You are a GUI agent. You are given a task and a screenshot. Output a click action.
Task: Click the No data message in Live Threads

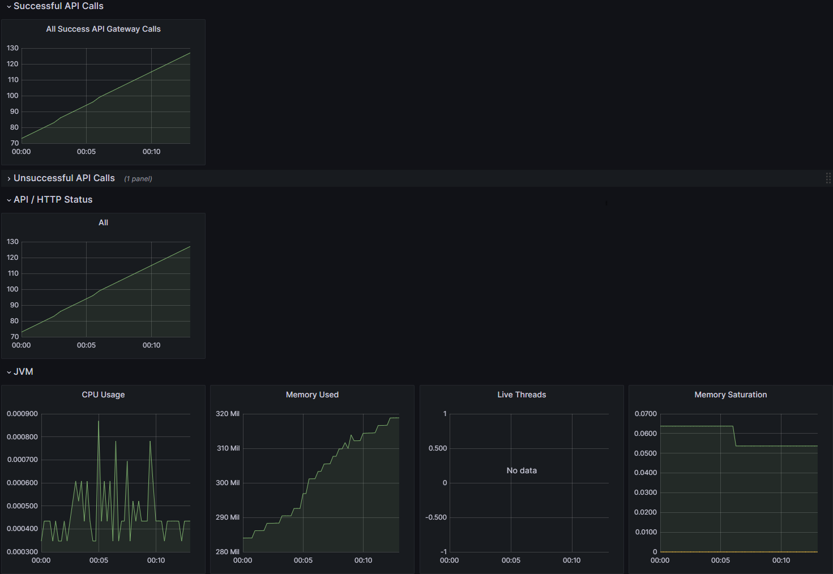[522, 470]
